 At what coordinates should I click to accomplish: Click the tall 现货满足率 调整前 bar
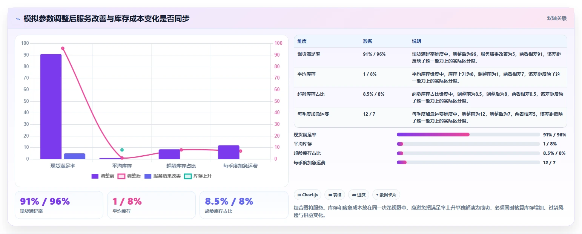[x=51, y=107]
